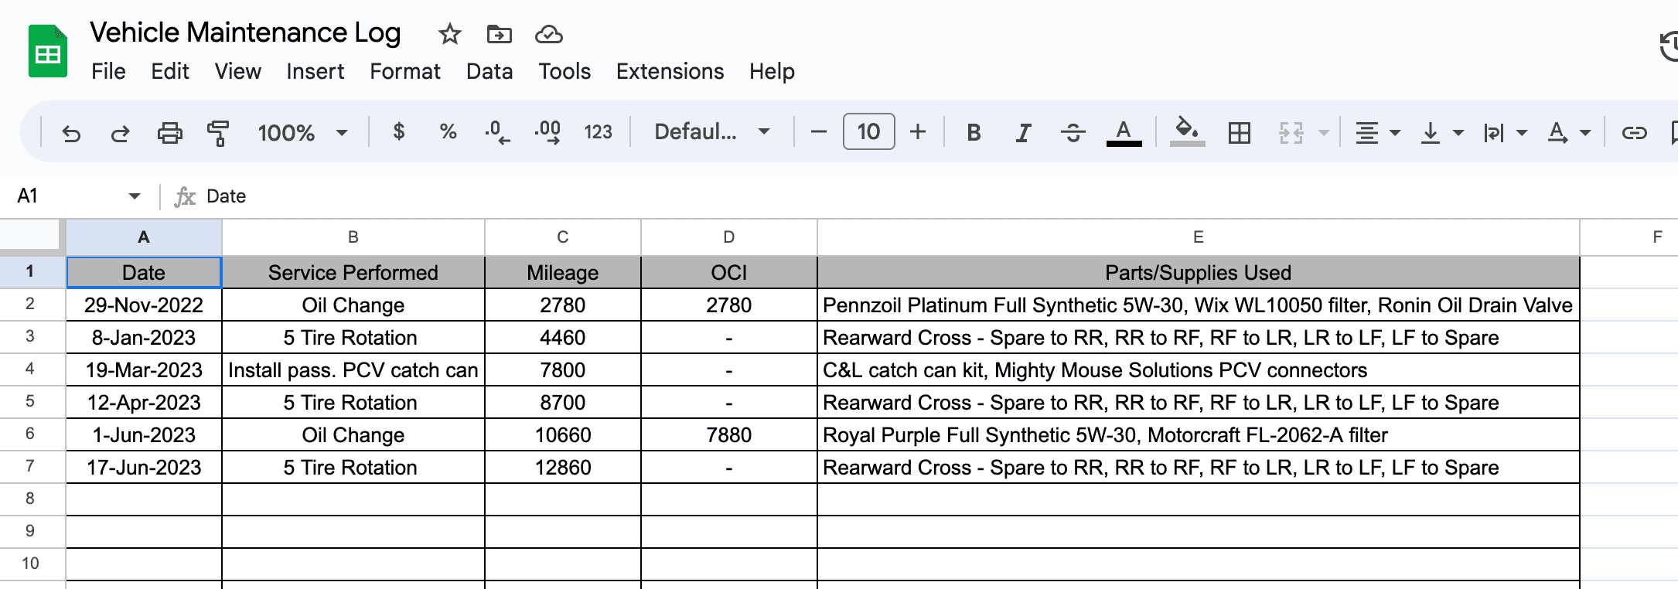Expand the merge cells dropdown arrow

point(1324,133)
